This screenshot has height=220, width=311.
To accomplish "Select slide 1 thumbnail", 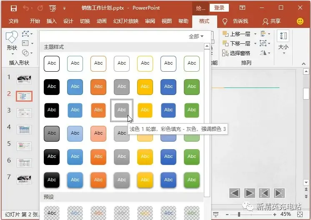I will [x=24, y=80].
